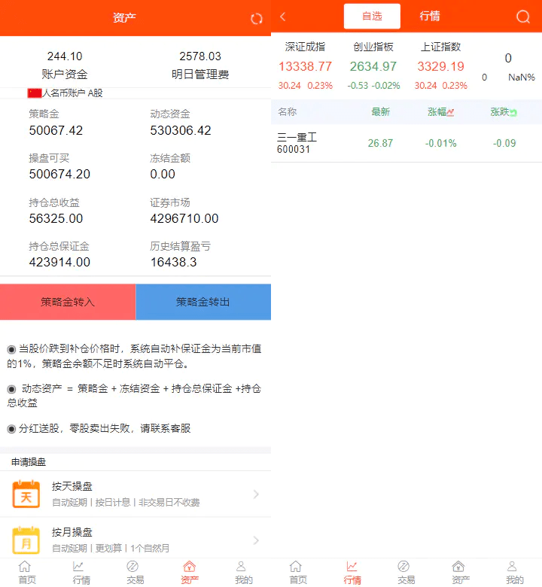
Task: Tap the yellow 月 calendar icon
Action: click(x=26, y=540)
